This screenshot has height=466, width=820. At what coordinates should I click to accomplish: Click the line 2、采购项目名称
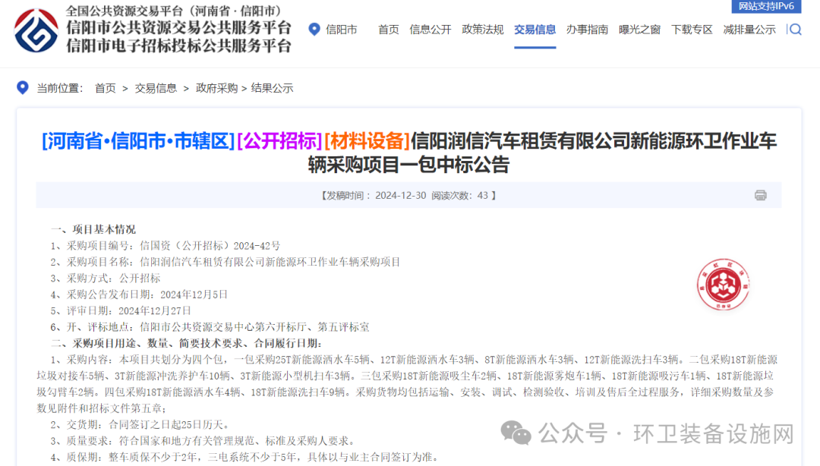[x=225, y=262]
